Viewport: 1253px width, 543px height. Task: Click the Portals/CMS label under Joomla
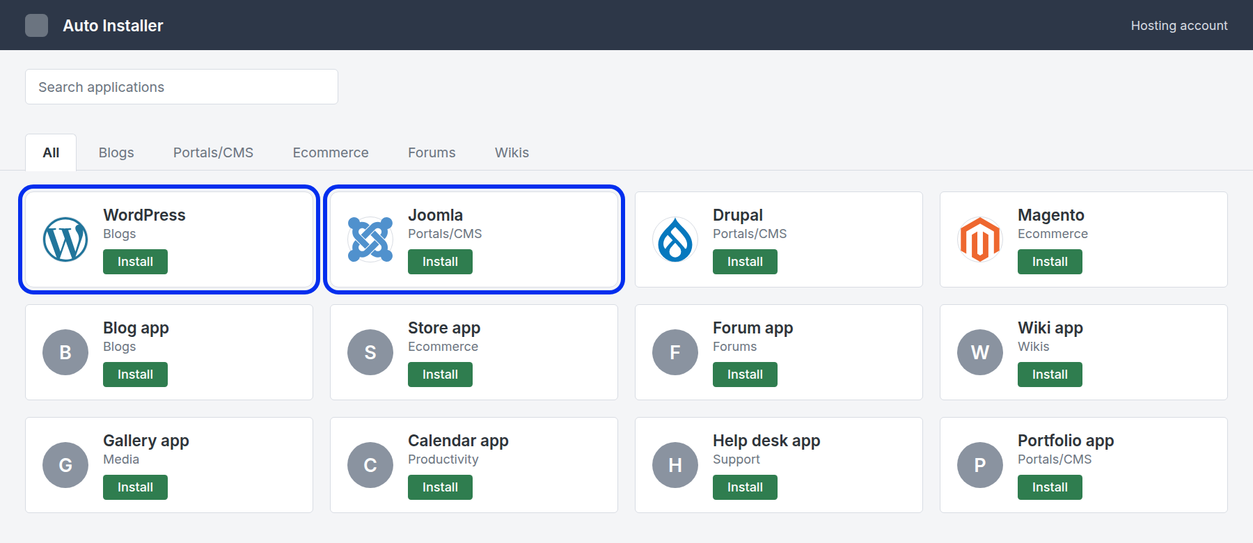point(445,234)
